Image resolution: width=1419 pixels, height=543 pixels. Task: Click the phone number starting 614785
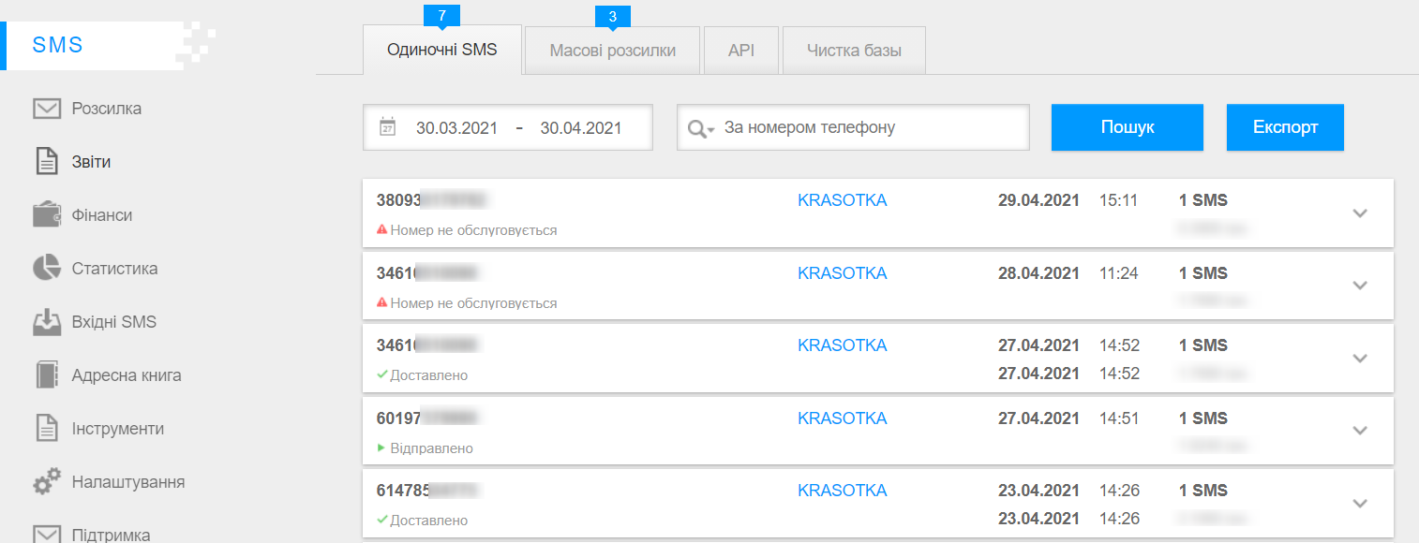pos(429,491)
